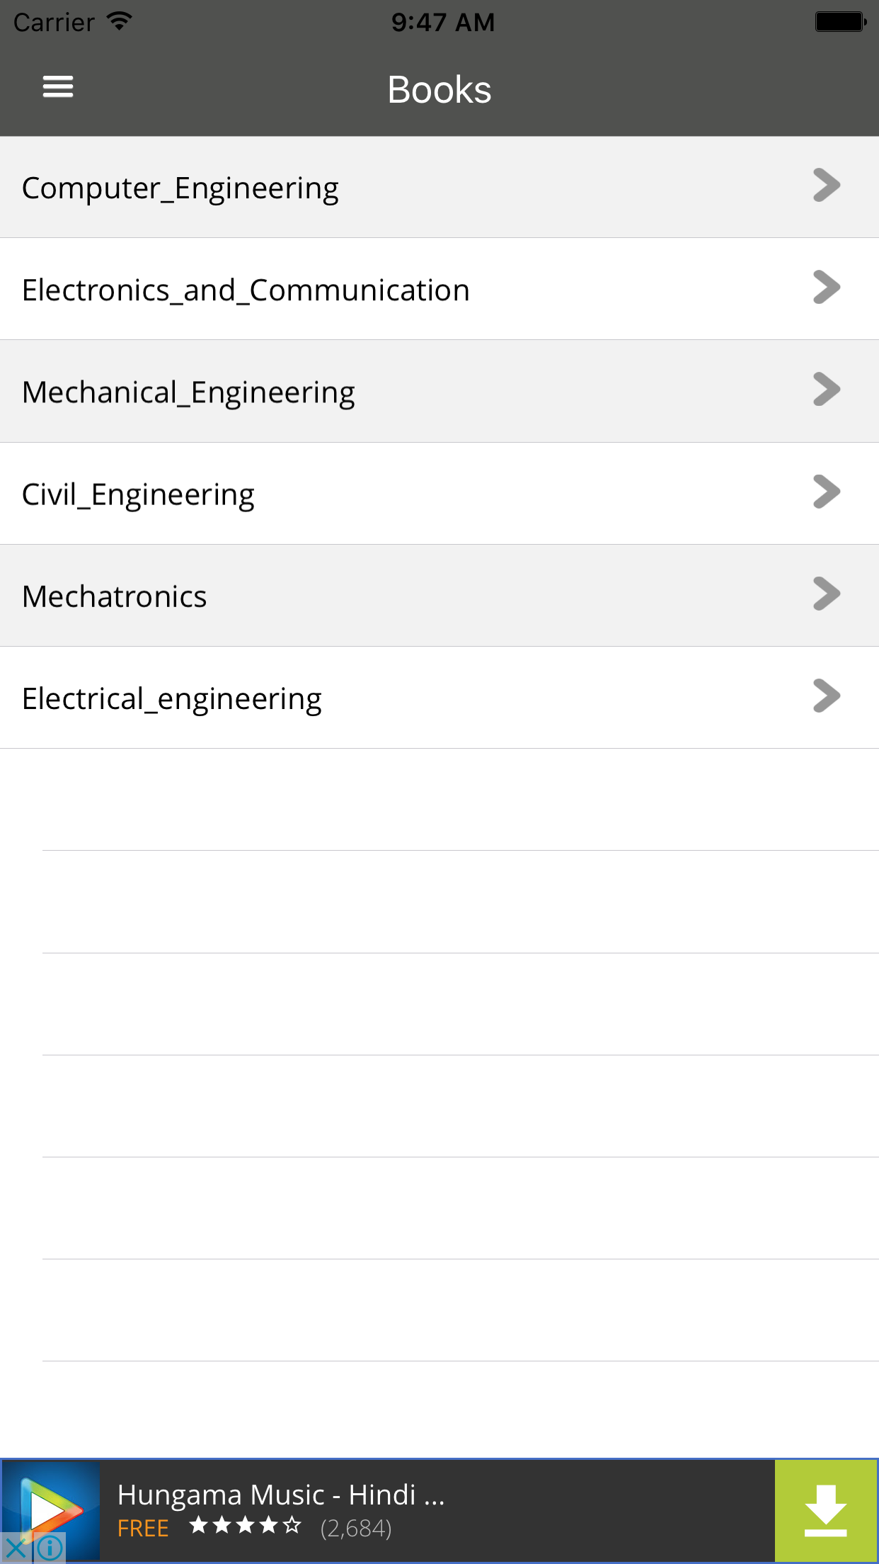Expand Mechanical_Engineering via its chevron
The width and height of the screenshot is (879, 1564).
(827, 390)
